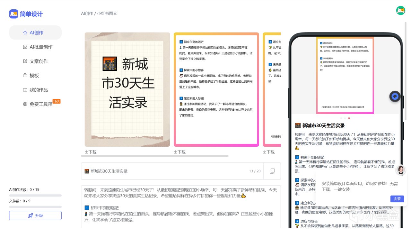Open AI批量创作 in the sidebar
The image size is (411, 229).
35,47
